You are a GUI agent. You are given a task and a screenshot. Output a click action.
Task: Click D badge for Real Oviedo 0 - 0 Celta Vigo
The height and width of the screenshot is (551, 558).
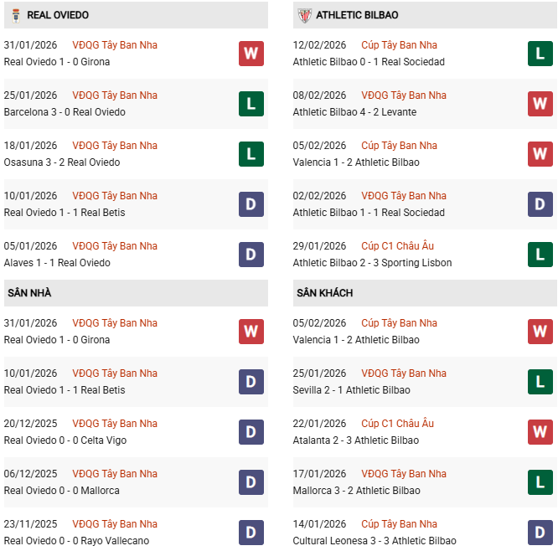[251, 432]
